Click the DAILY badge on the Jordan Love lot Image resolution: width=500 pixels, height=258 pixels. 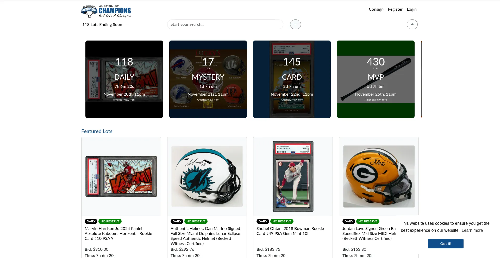[349, 221]
